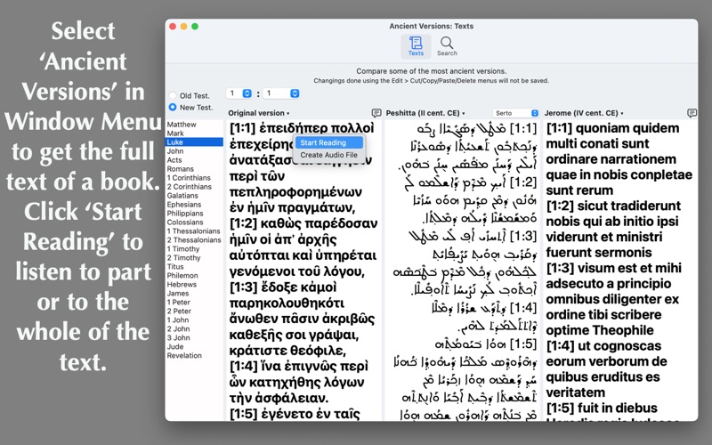
Task: Select Colossians in the book list
Action: [194, 222]
